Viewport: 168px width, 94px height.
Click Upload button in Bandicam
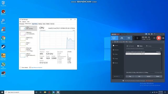148,76
